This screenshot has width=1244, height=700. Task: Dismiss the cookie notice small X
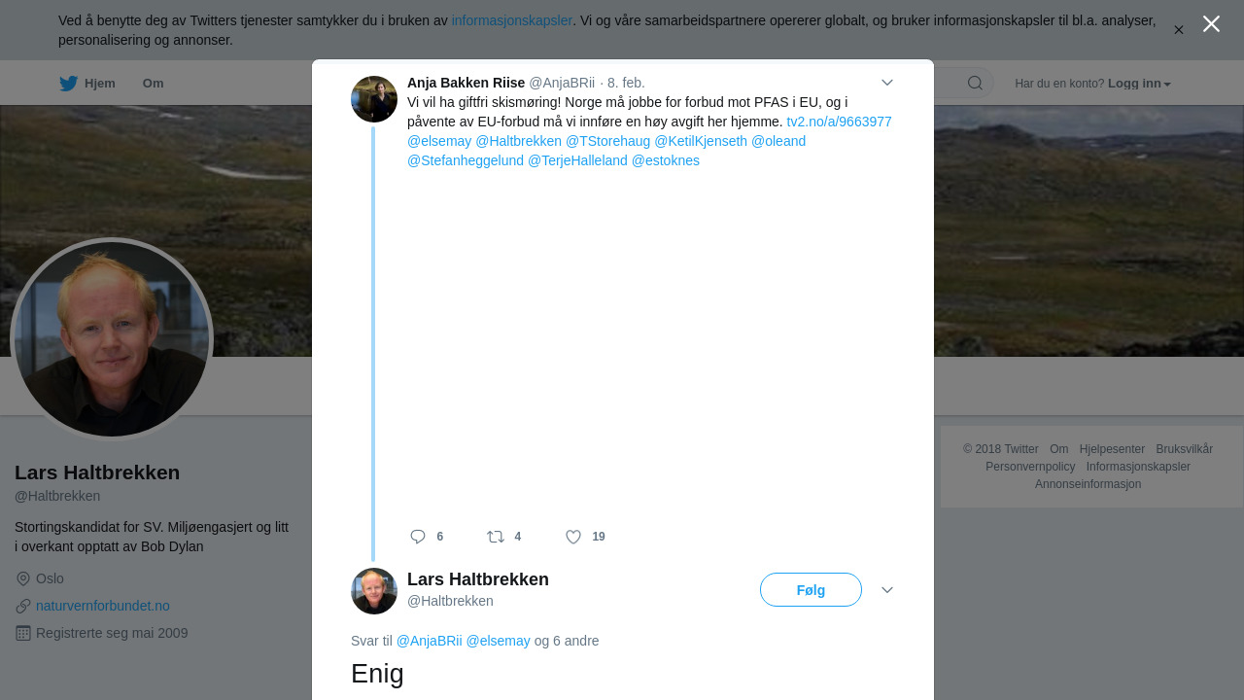point(1179,30)
